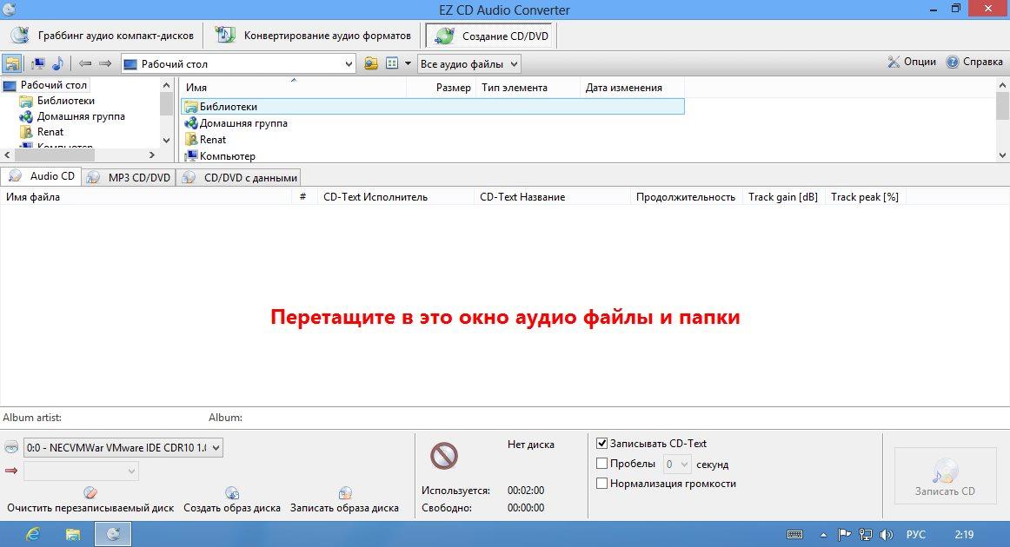
Task: Click the computer icon in the browser toolbar
Action: (x=38, y=63)
